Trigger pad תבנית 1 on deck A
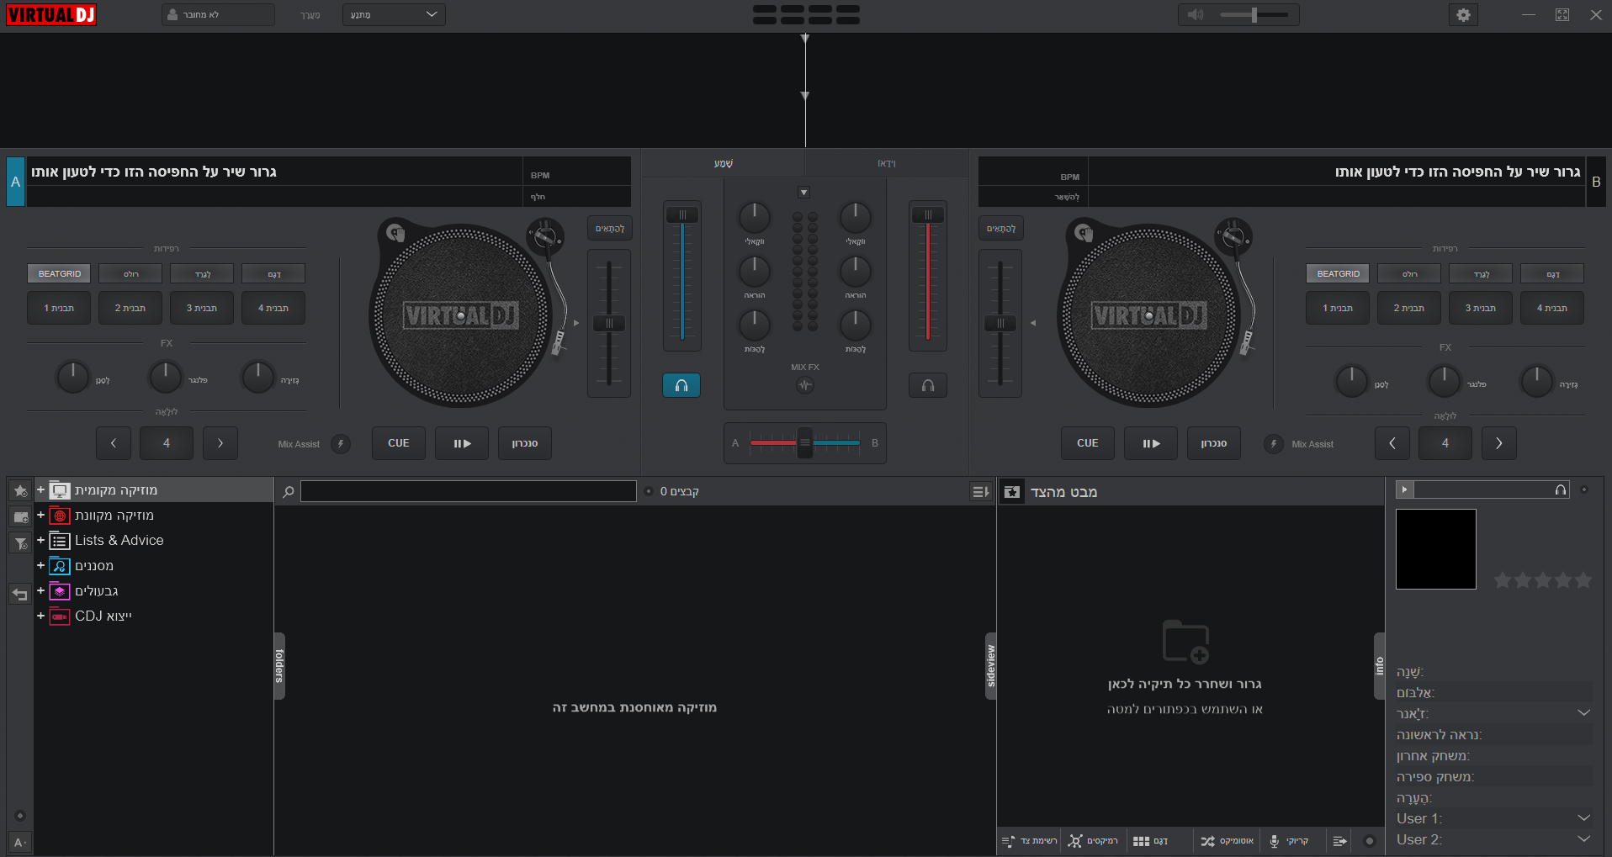1612x857 pixels. click(x=59, y=308)
